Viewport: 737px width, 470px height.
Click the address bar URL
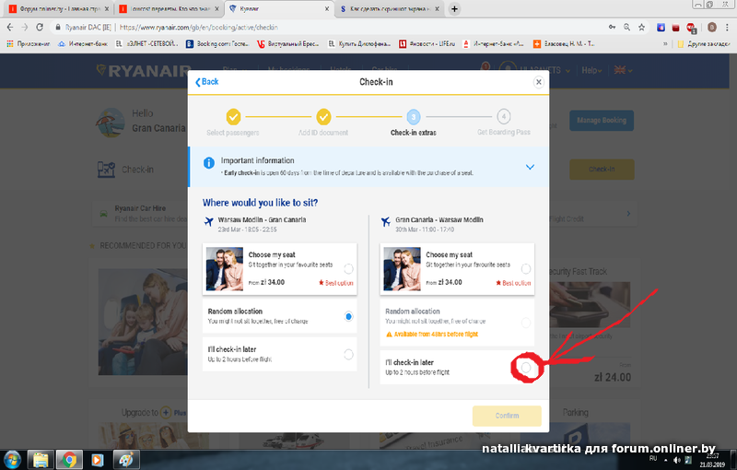[198, 28]
